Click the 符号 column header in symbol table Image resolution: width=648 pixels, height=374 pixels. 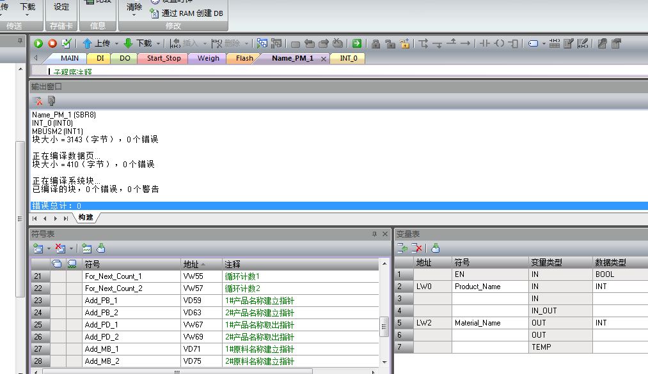pyautogui.click(x=131, y=264)
